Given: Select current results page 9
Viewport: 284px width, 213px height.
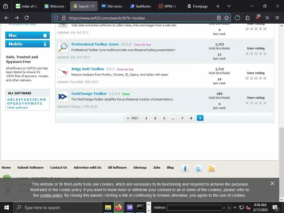Looking at the screenshot, I should [x=200, y=118].
